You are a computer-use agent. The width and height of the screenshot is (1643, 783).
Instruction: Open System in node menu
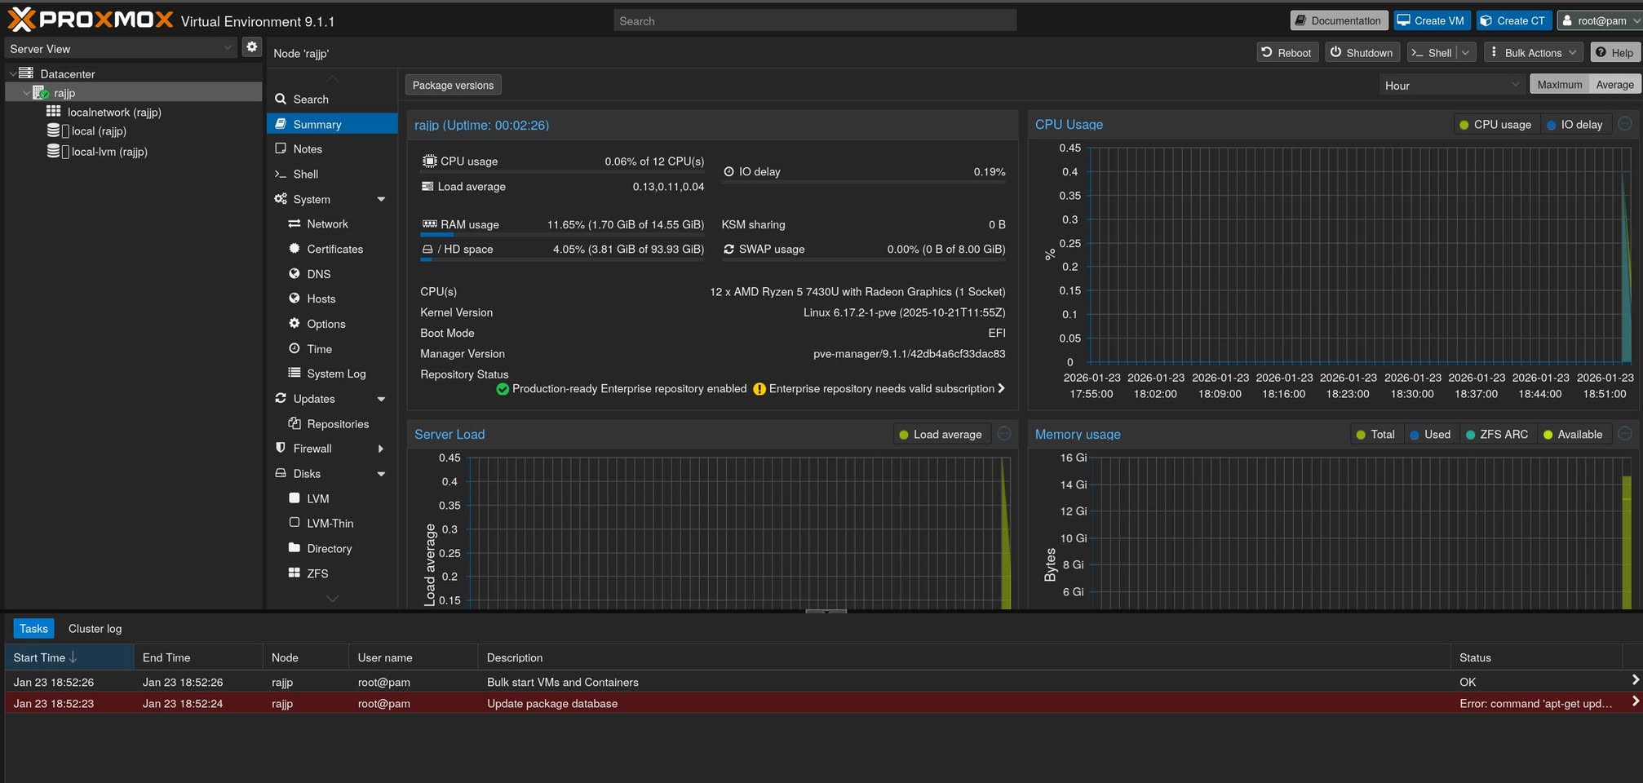(x=312, y=199)
